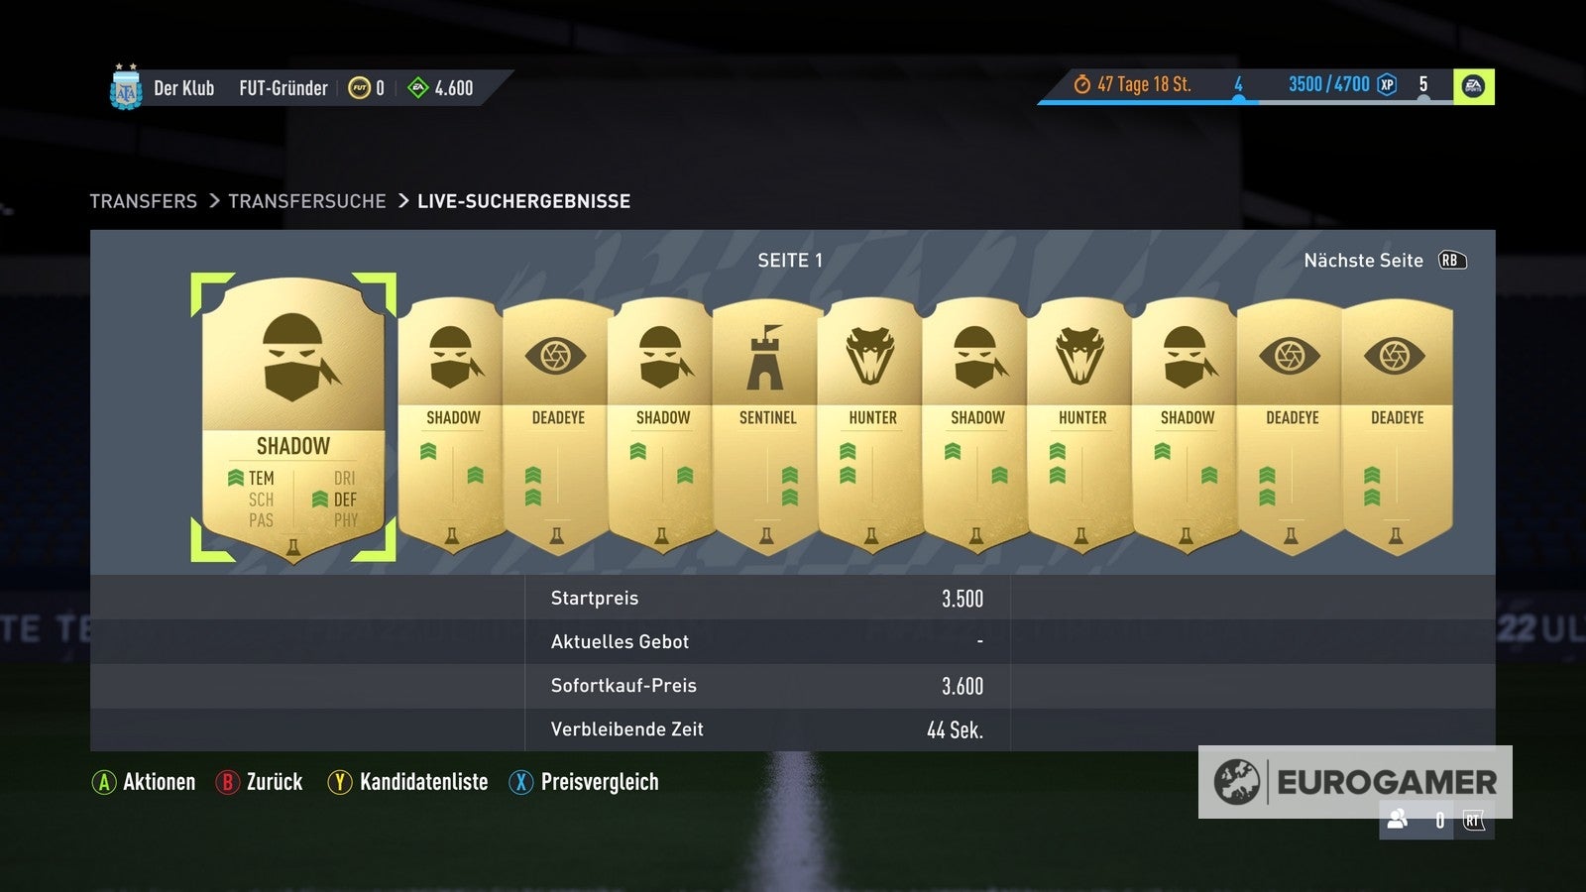1586x892 pixels.
Task: Open the FUT coins balance icon
Action: [359, 88]
